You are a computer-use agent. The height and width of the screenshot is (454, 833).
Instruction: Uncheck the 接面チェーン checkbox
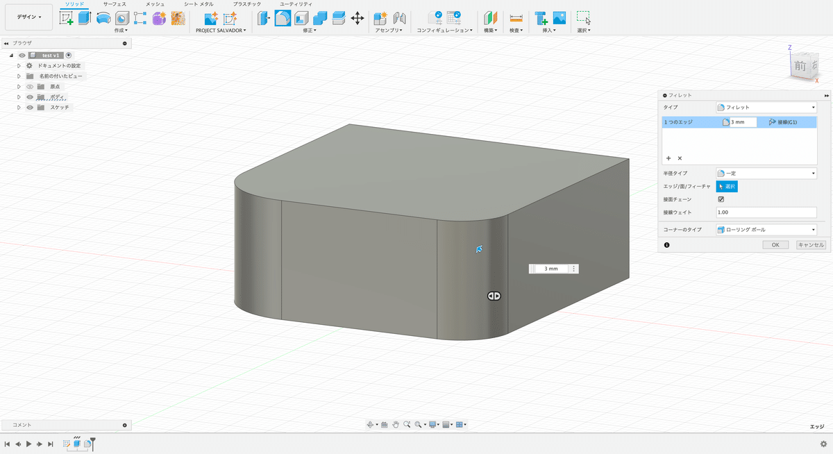click(721, 199)
